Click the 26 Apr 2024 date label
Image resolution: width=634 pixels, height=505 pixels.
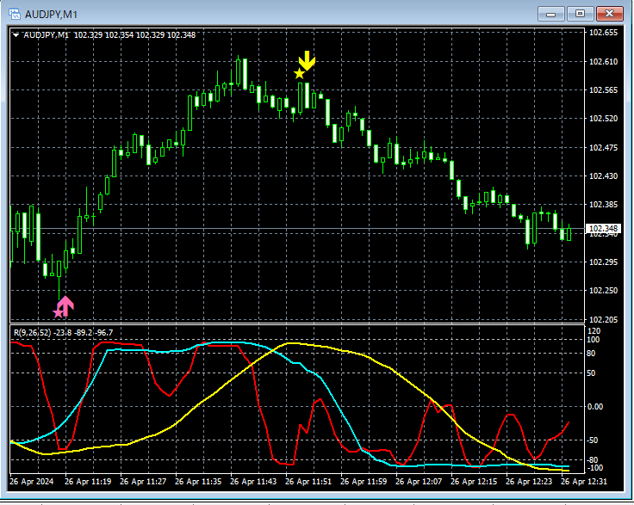pyautogui.click(x=34, y=481)
